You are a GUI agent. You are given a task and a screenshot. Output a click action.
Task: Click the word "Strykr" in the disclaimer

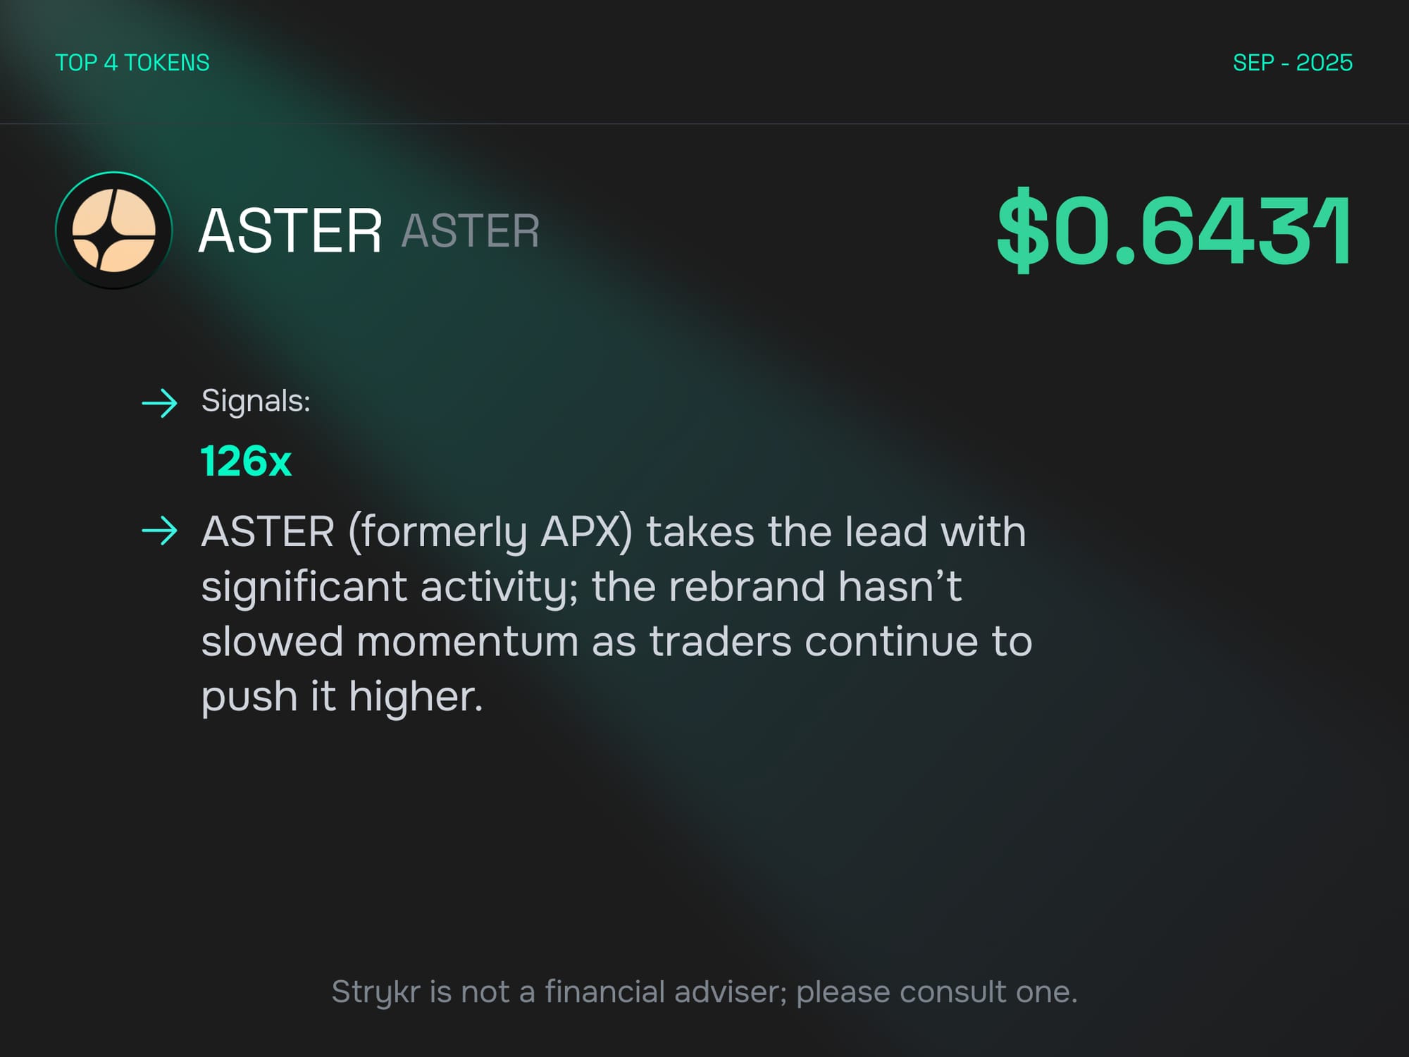click(x=375, y=992)
